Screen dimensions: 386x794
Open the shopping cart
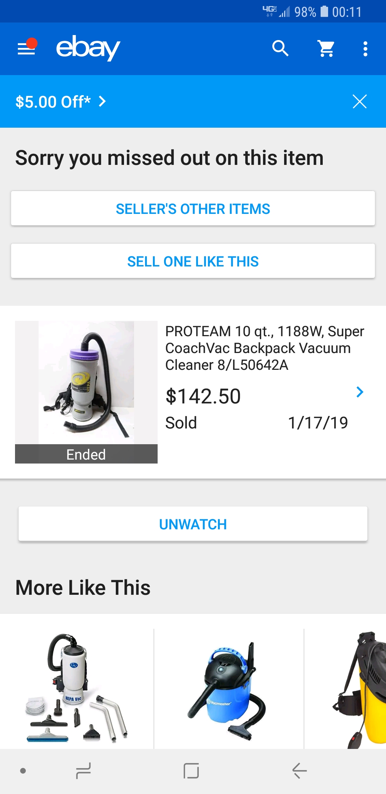pos(326,48)
